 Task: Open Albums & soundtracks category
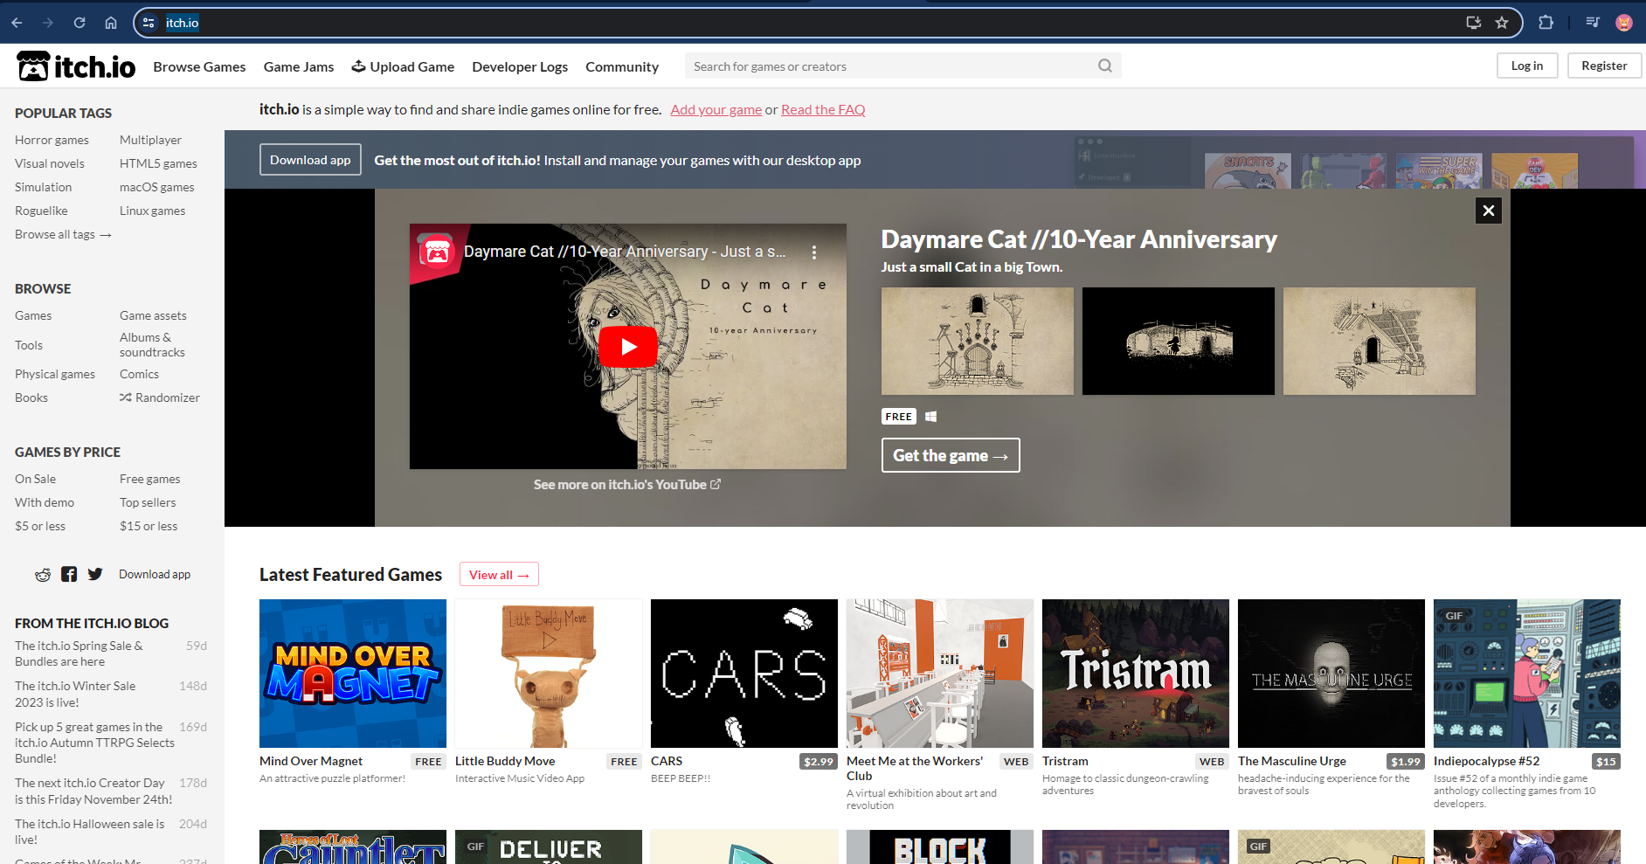(152, 345)
